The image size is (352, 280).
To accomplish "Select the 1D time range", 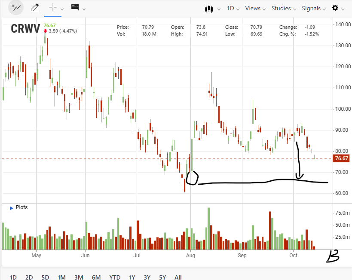I will coord(13,277).
